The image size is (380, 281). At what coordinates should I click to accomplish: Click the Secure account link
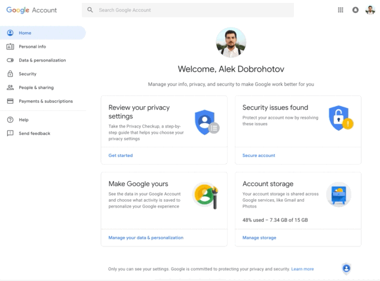coord(259,155)
